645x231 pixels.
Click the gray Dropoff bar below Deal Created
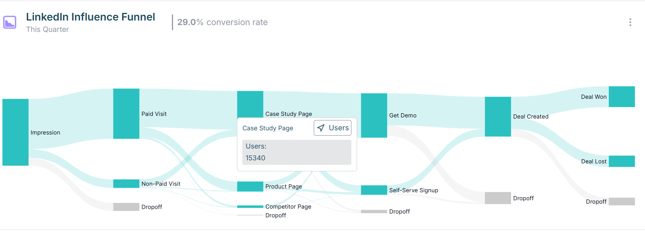click(x=498, y=198)
